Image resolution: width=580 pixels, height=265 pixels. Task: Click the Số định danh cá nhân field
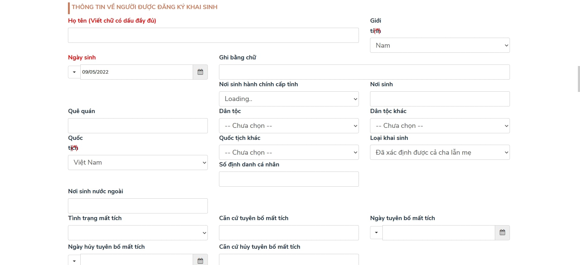point(288,179)
